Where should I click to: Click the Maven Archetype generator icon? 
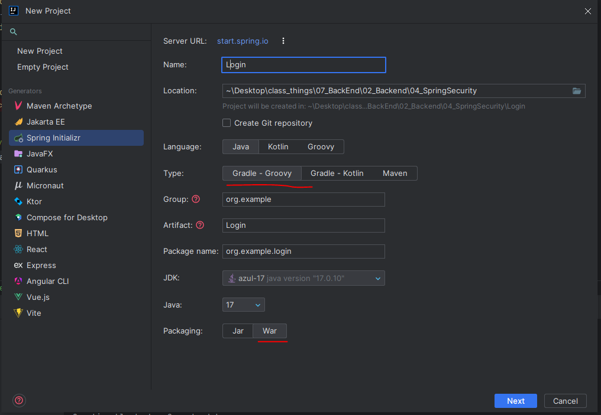pyautogui.click(x=18, y=106)
